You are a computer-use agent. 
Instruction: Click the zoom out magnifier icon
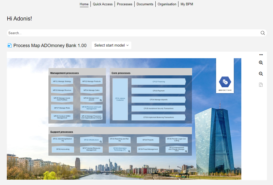coord(261,74)
